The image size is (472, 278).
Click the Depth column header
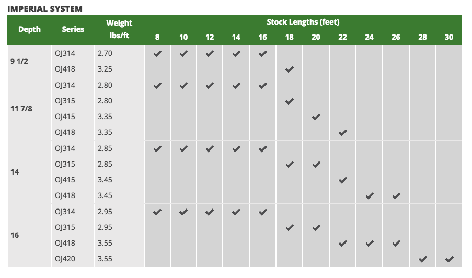29,29
